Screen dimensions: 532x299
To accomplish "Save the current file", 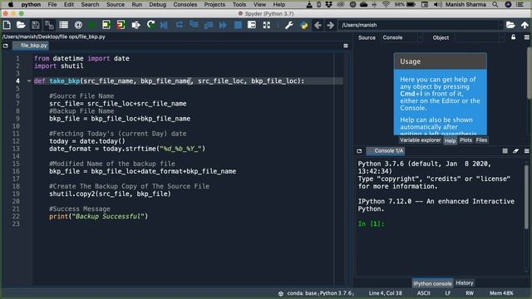I will pyautogui.click(x=35, y=25).
